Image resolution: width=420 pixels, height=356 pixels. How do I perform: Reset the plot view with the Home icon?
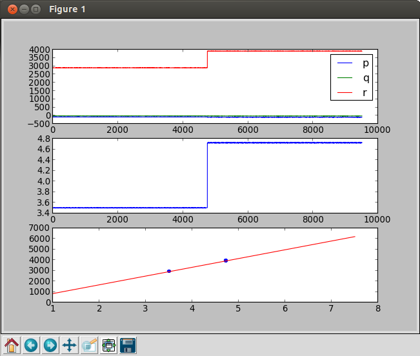coord(12,345)
